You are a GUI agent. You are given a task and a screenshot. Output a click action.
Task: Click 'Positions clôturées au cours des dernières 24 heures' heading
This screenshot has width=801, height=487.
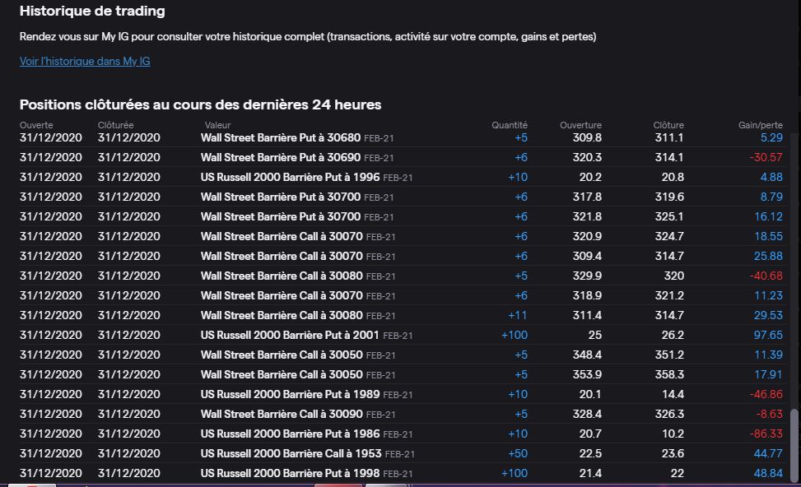coord(200,104)
